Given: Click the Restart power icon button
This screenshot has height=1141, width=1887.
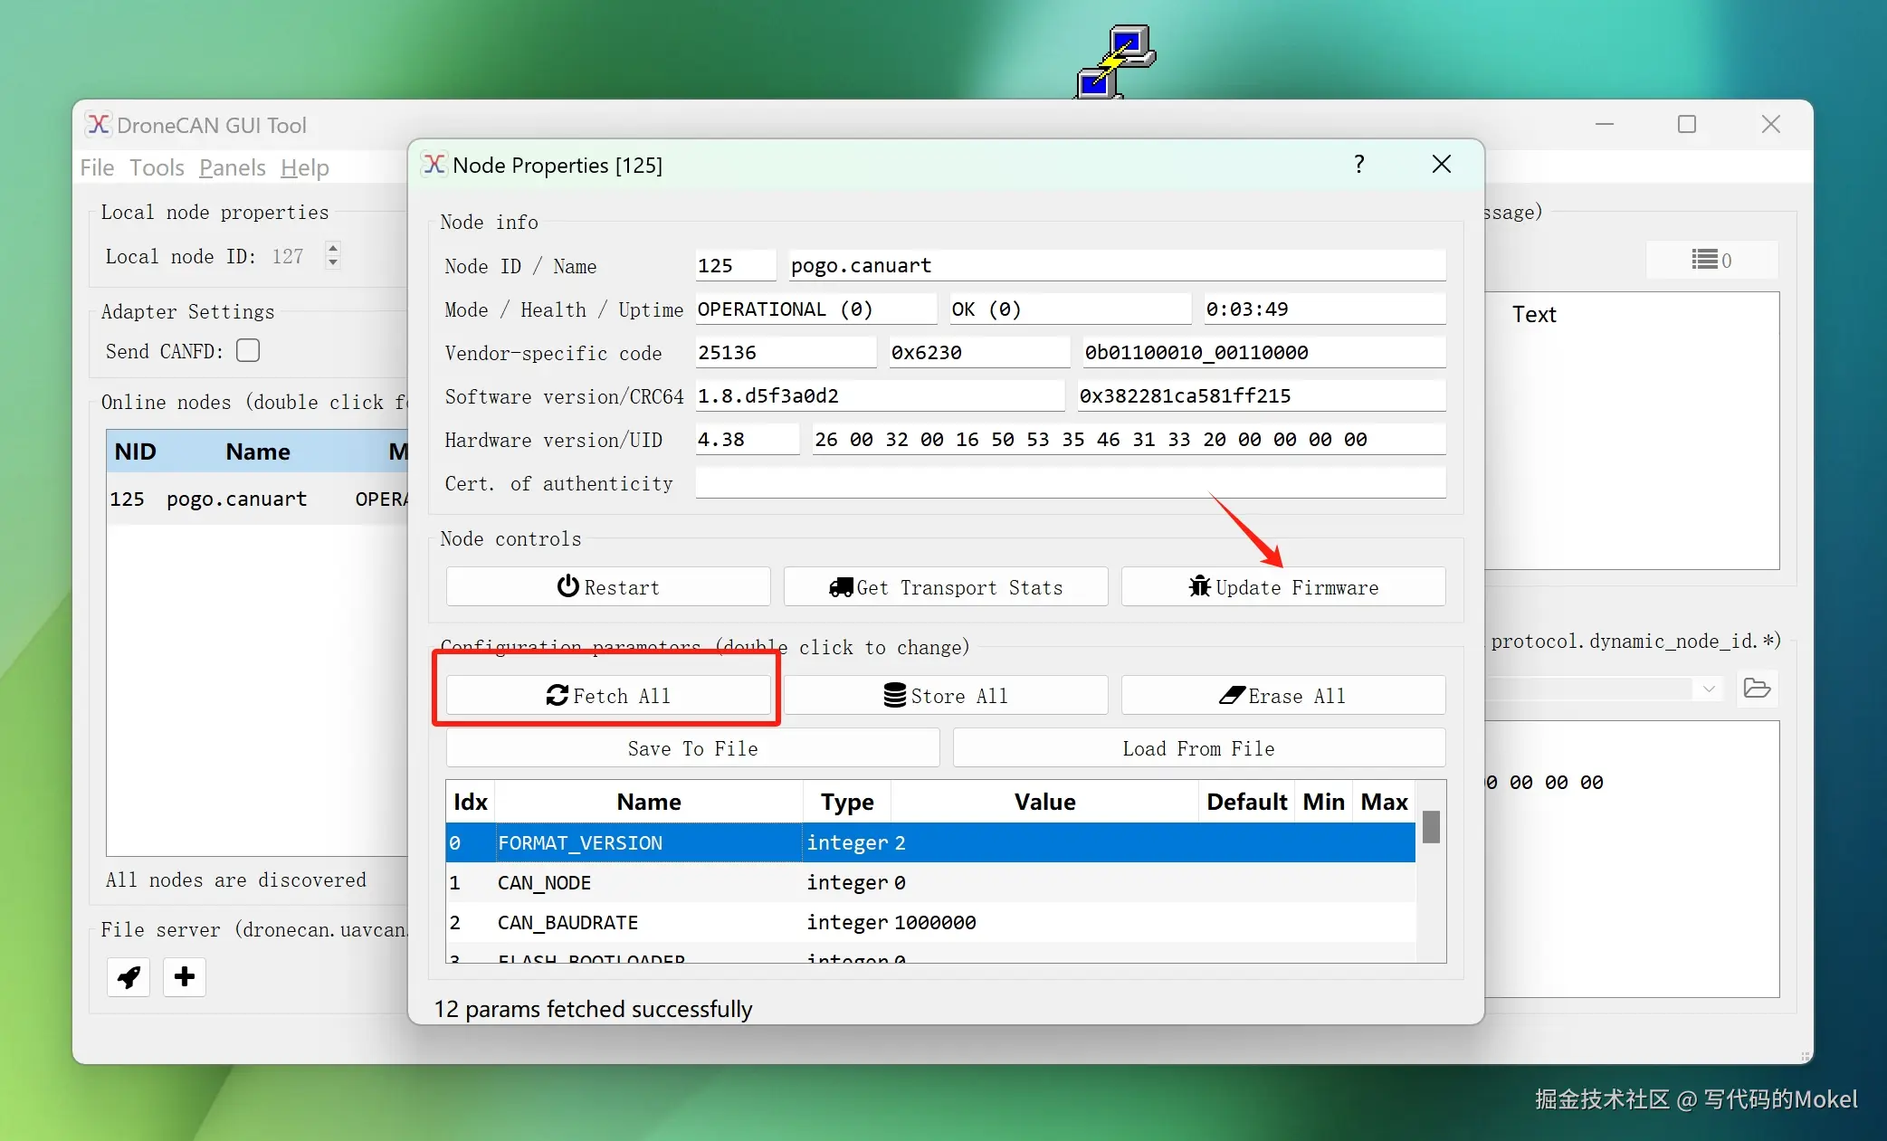Looking at the screenshot, I should pos(607,587).
